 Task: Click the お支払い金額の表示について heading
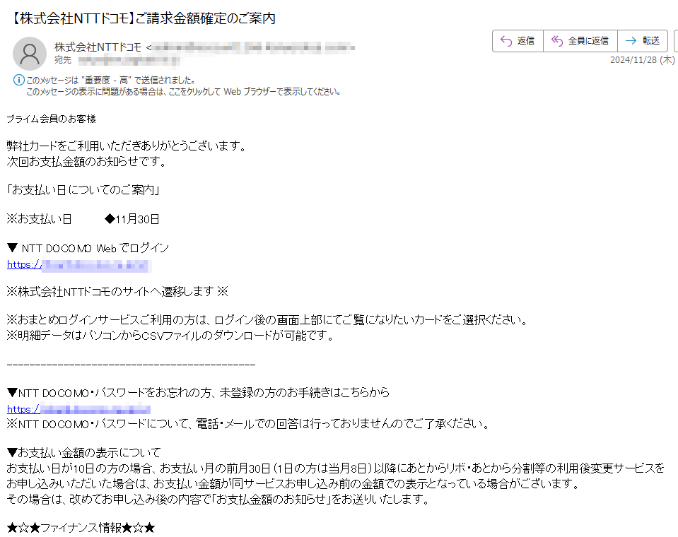tap(84, 453)
